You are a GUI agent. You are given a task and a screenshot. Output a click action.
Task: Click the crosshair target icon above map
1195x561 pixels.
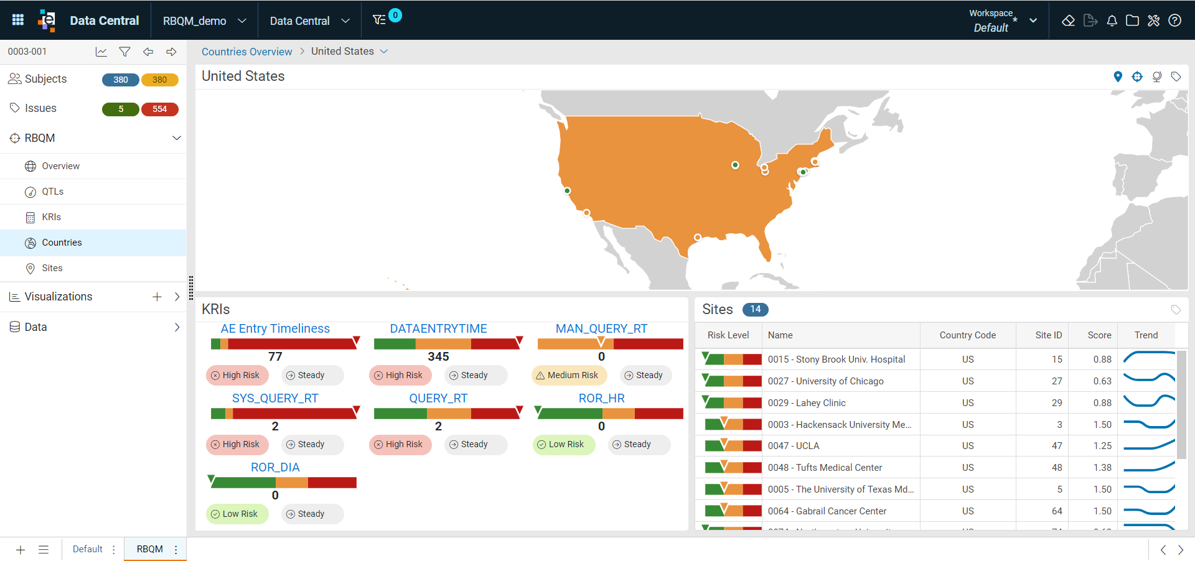pos(1137,76)
